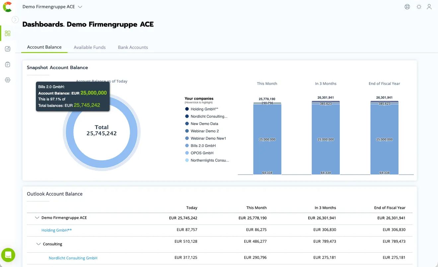This screenshot has height=267, width=438.
Task: Click the 25,000,000 segment of This Month bar
Action: tap(267, 139)
